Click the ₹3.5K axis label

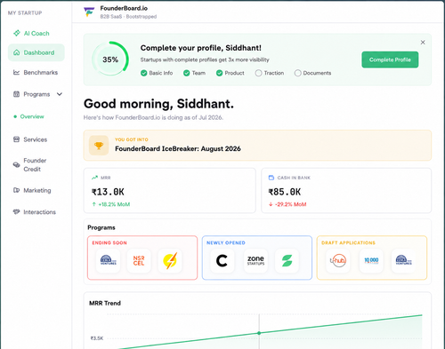click(97, 338)
